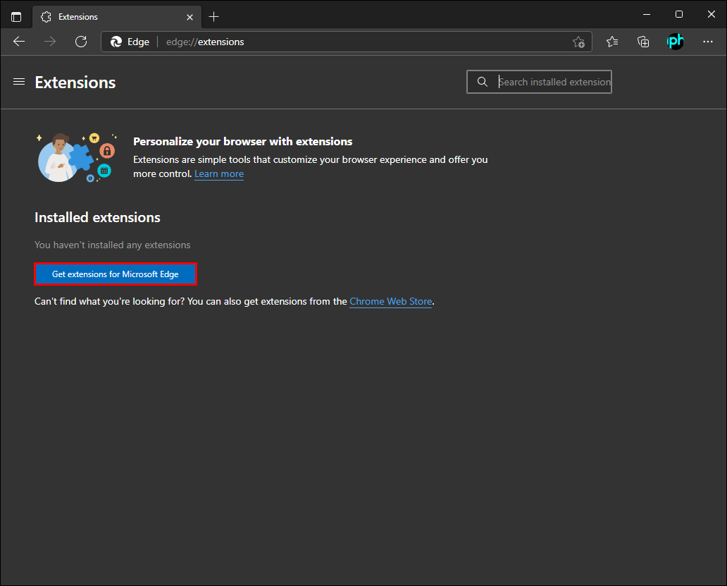Focus the Search installed extensions field
Viewport: 727px width, 586px height.
[554, 82]
